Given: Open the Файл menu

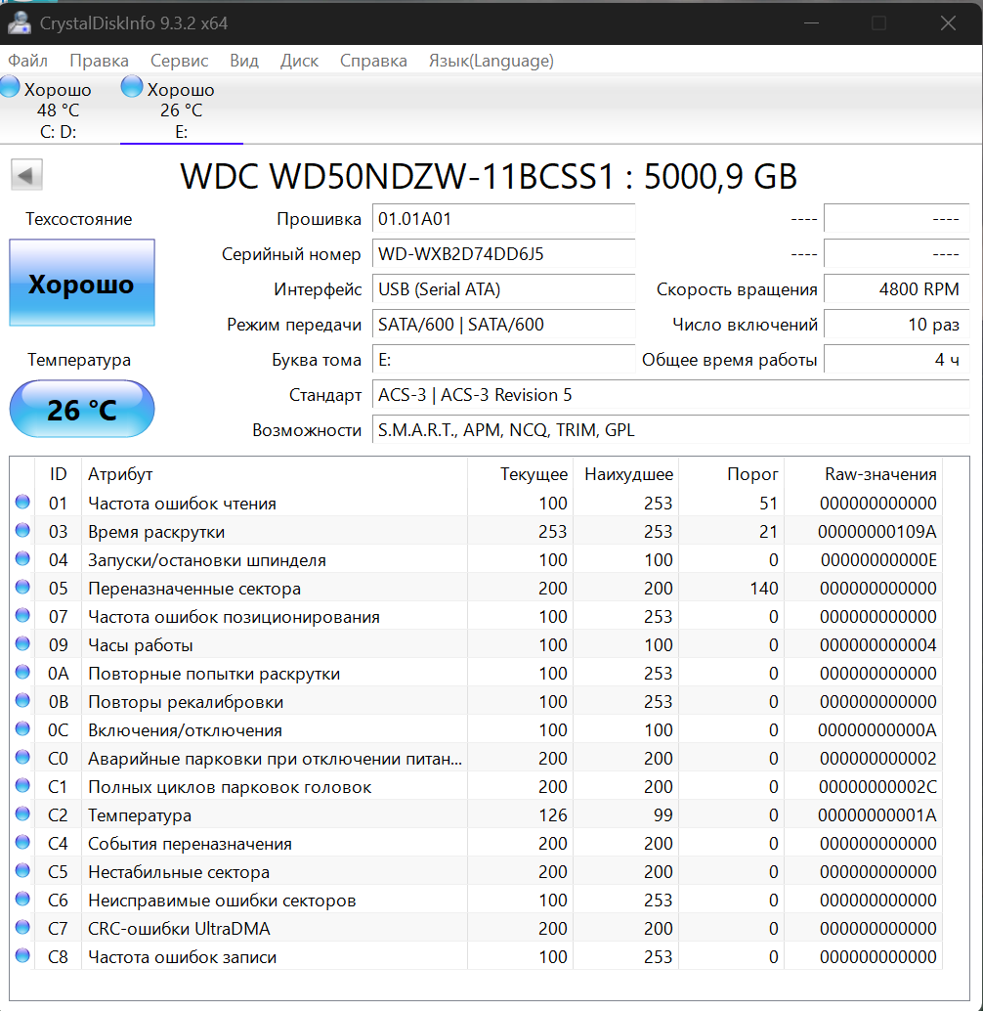Looking at the screenshot, I should click(x=27, y=61).
